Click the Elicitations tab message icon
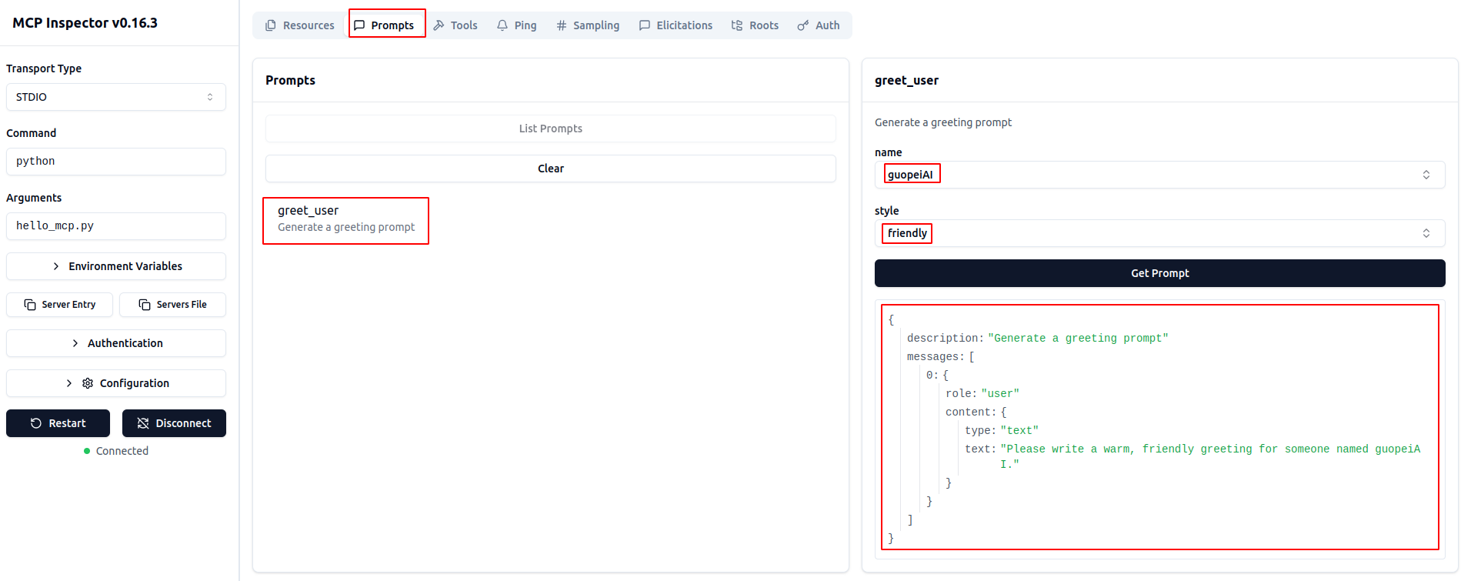 pyautogui.click(x=645, y=25)
